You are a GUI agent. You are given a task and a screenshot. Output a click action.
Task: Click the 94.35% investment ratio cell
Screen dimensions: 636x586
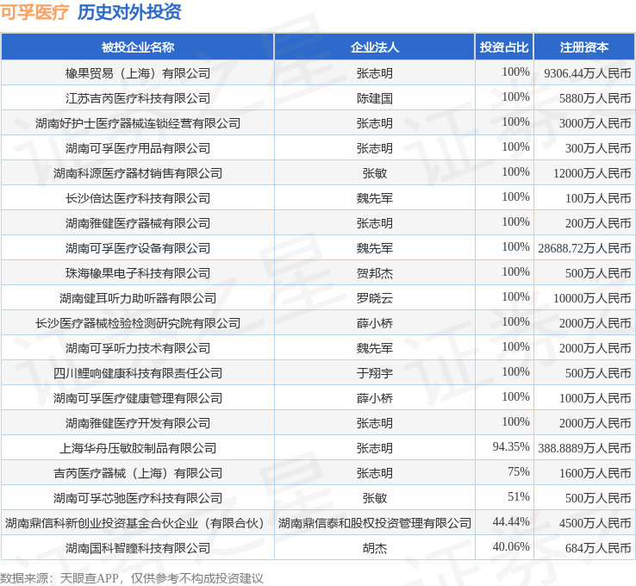(510, 447)
